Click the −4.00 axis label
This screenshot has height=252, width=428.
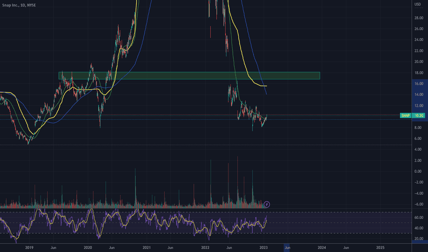(419, 193)
